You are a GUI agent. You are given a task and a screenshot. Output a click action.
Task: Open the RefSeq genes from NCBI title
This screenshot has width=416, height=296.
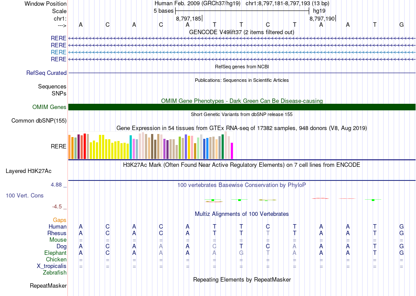tap(242, 67)
